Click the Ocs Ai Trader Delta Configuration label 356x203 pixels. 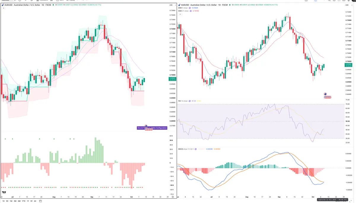click(x=152, y=128)
